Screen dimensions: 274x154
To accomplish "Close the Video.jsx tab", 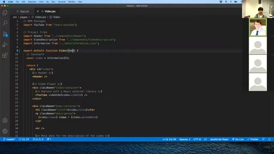I will click(38, 12).
